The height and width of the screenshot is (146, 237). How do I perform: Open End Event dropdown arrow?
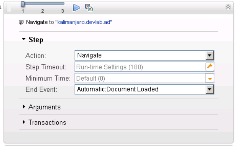click(210, 89)
